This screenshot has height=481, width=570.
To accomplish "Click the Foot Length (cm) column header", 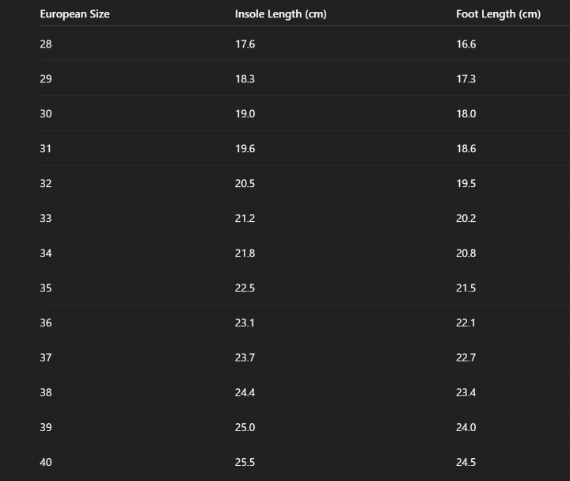I will pyautogui.click(x=498, y=14).
